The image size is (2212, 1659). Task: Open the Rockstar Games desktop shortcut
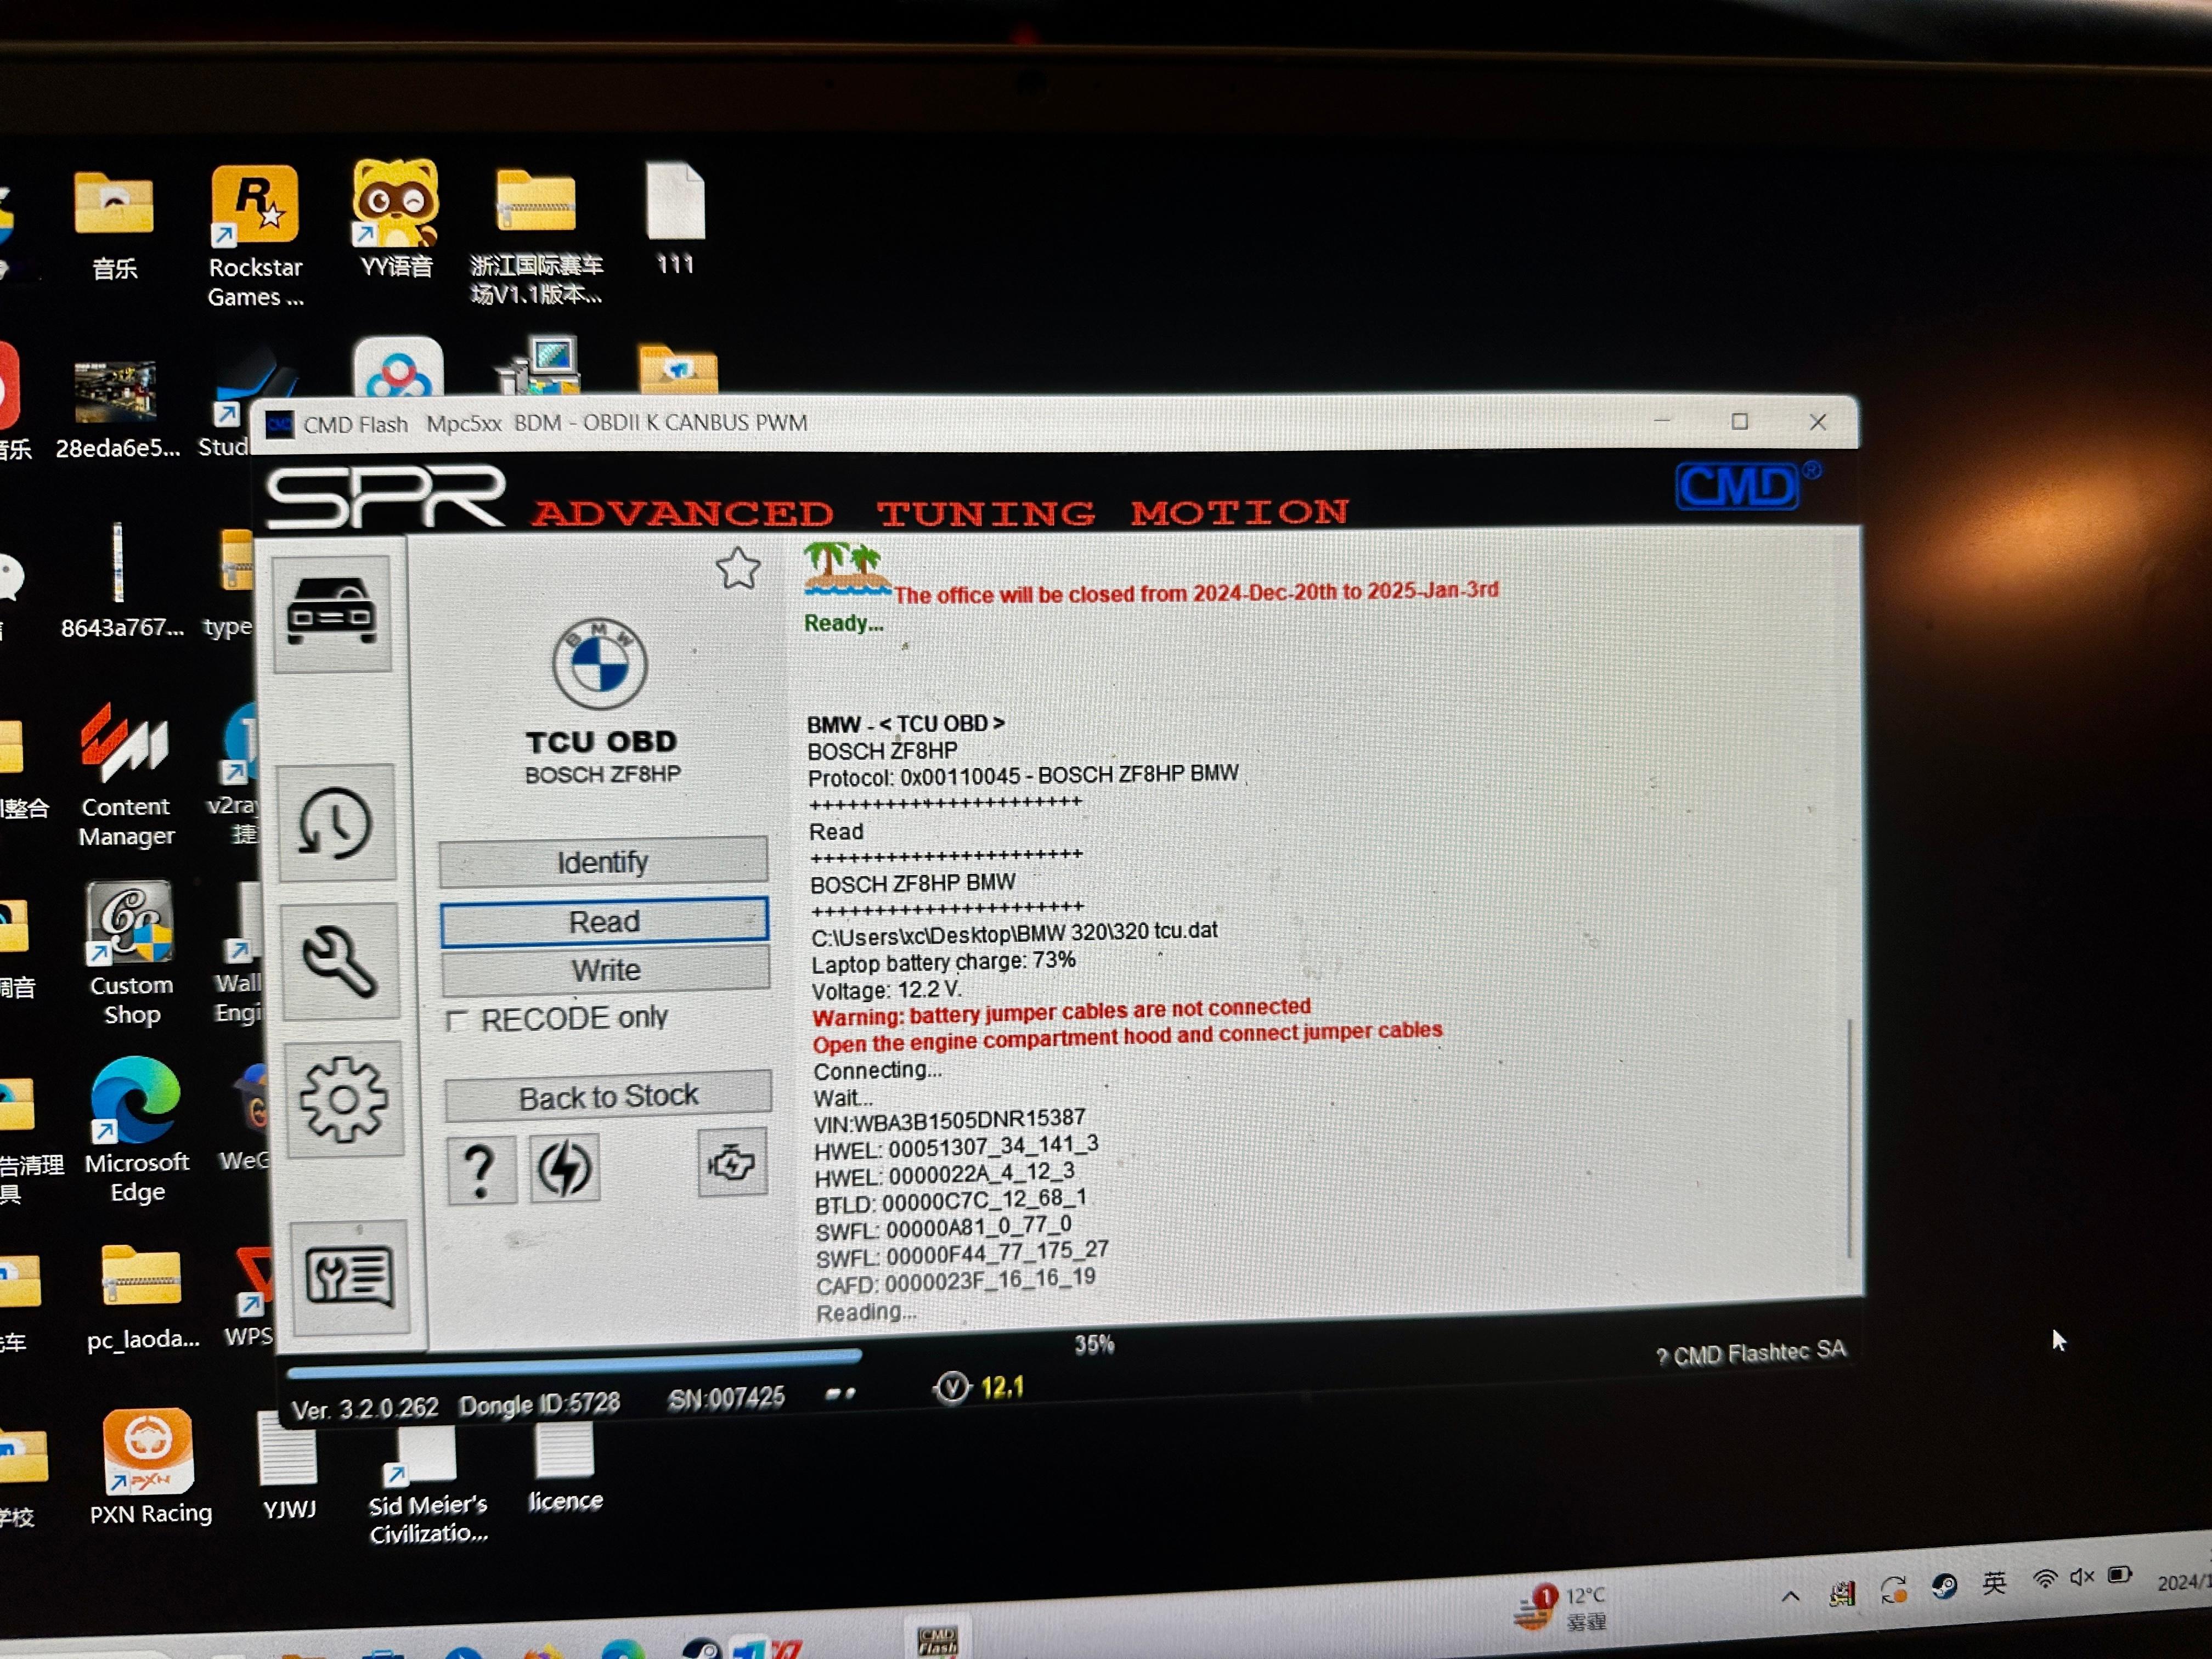click(x=255, y=237)
